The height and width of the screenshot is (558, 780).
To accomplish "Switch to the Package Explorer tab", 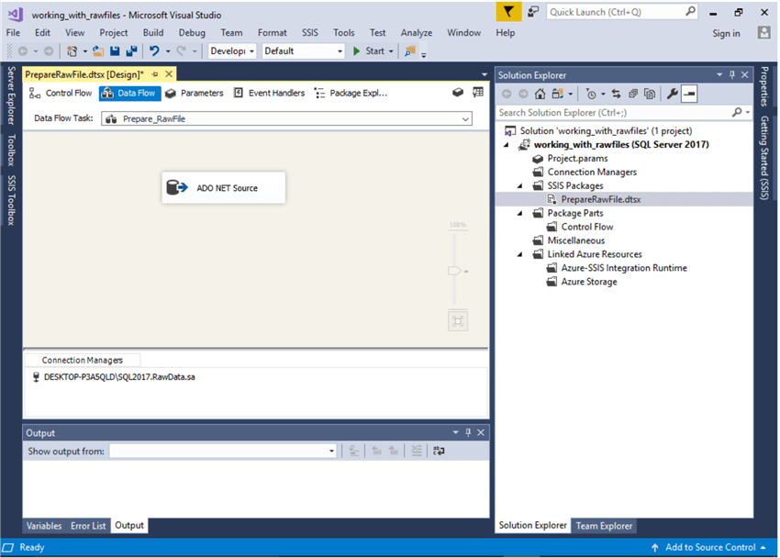I will click(x=351, y=93).
